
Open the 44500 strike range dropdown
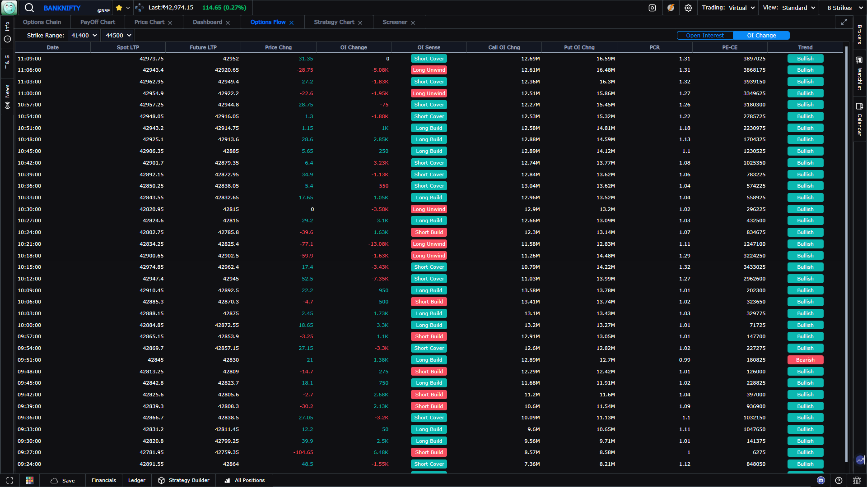coord(118,35)
